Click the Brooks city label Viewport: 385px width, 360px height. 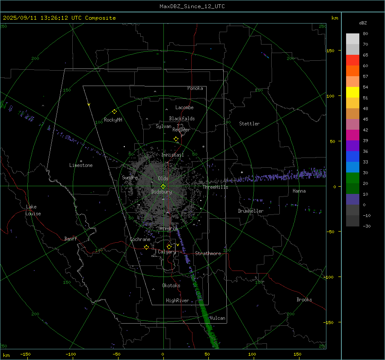(x=304, y=300)
